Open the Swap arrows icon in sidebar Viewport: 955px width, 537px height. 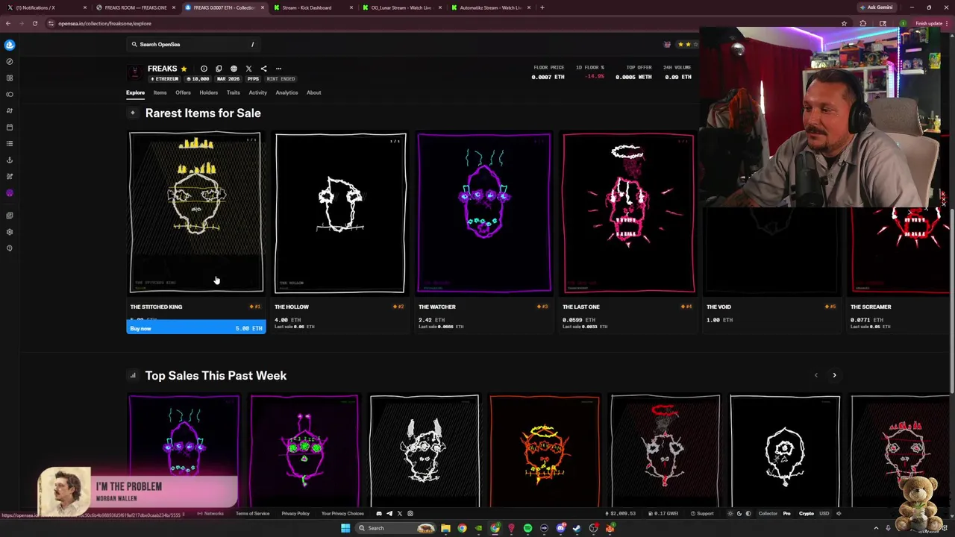pos(9,110)
